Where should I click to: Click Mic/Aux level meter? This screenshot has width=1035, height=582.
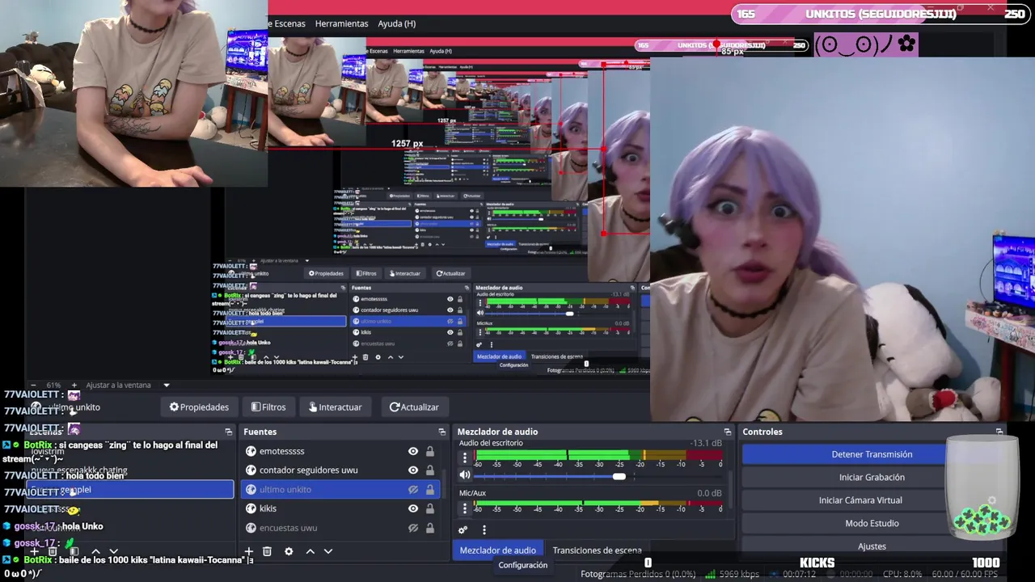tap(598, 502)
